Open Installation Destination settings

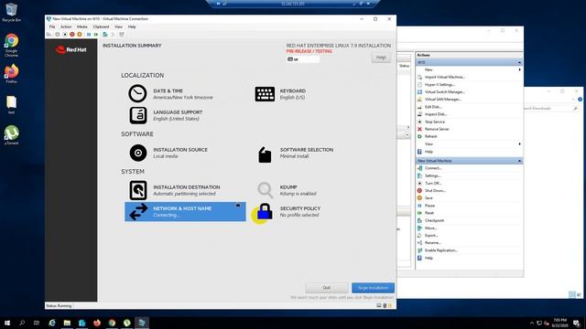175,190
